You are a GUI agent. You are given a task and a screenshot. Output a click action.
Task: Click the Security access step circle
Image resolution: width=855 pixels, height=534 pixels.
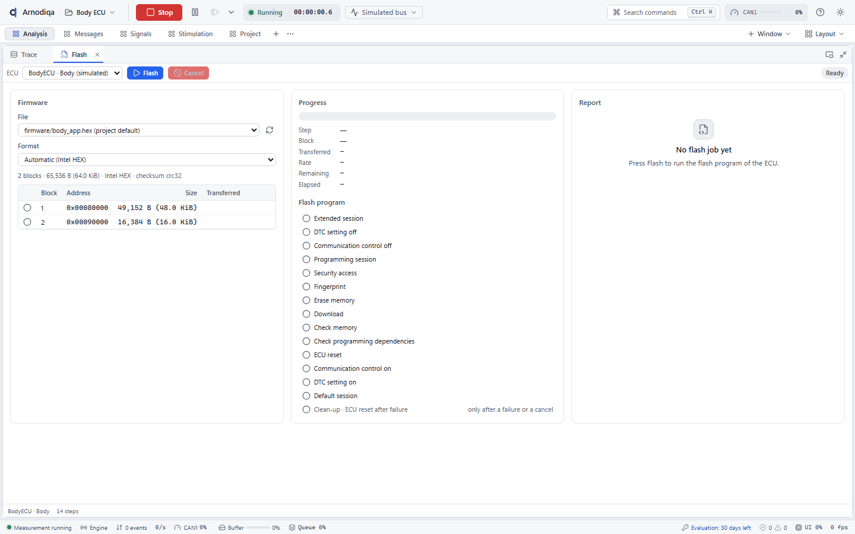tap(306, 273)
